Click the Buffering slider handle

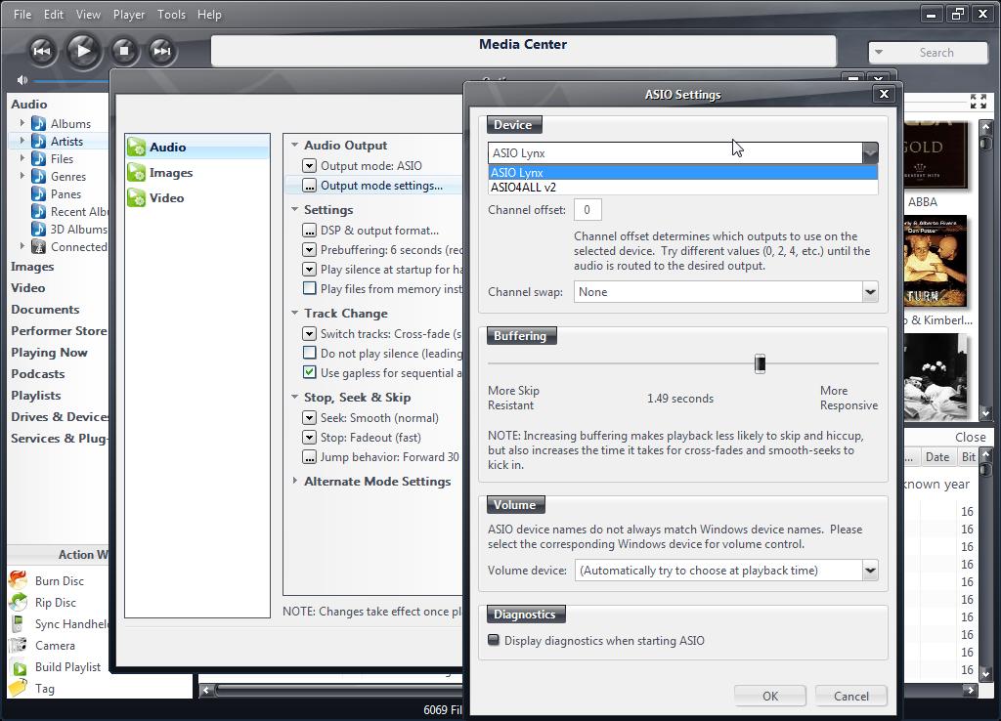(760, 364)
